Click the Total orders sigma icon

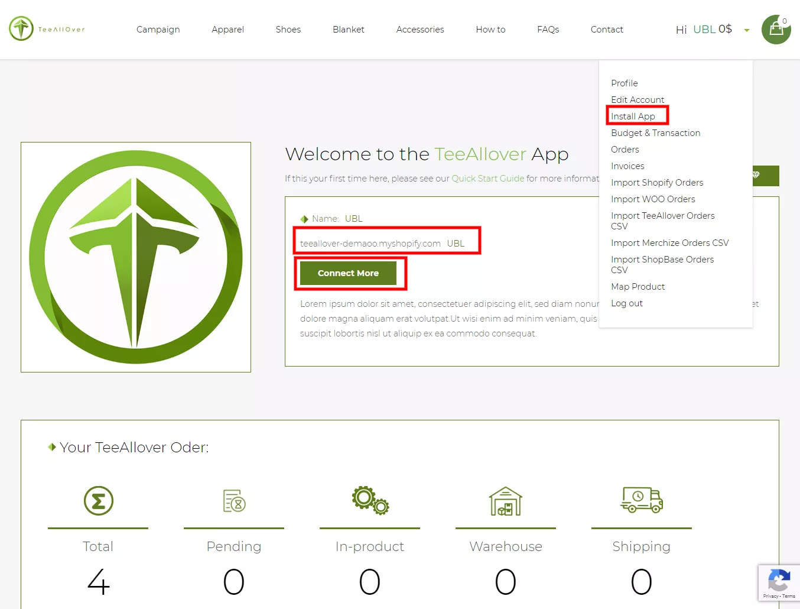click(x=98, y=501)
